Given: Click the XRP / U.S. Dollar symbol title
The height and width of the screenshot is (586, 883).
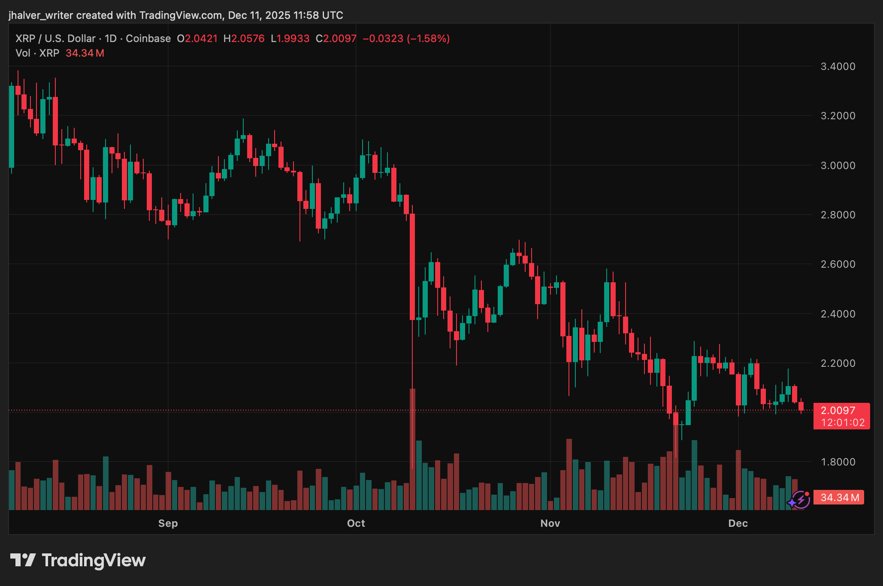Looking at the screenshot, I should coord(55,39).
